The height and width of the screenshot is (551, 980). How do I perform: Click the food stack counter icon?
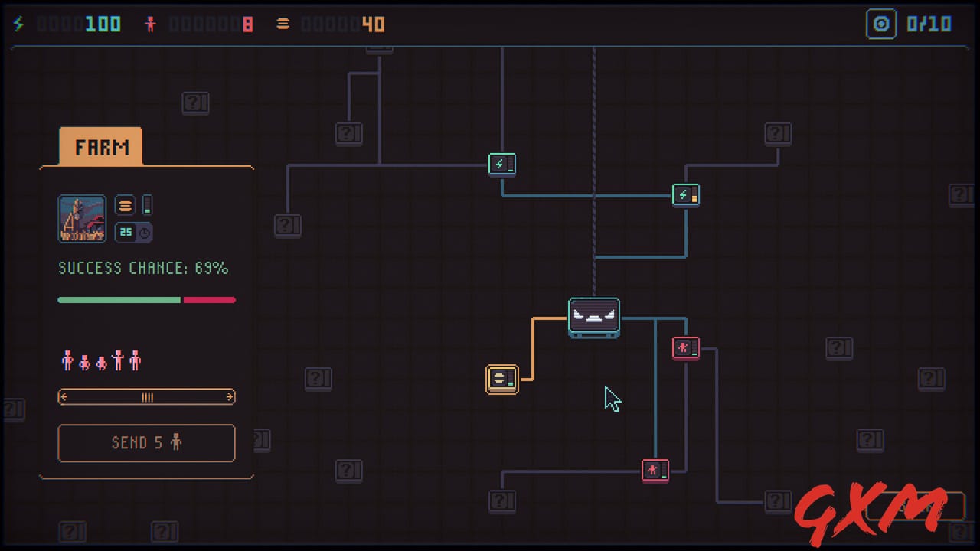point(283,24)
